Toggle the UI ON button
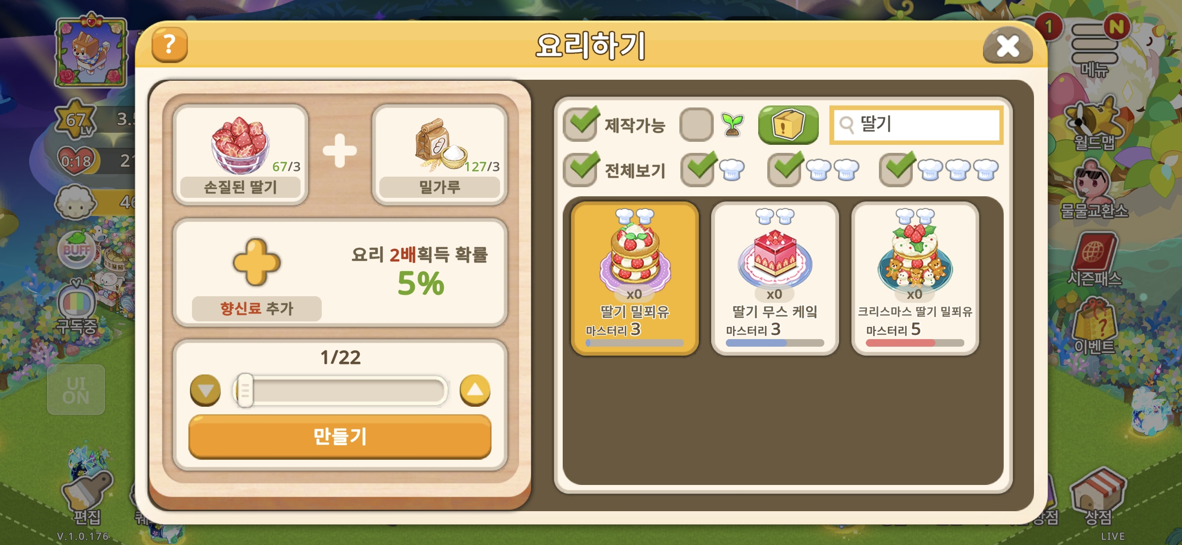The image size is (1182, 545). click(x=76, y=390)
